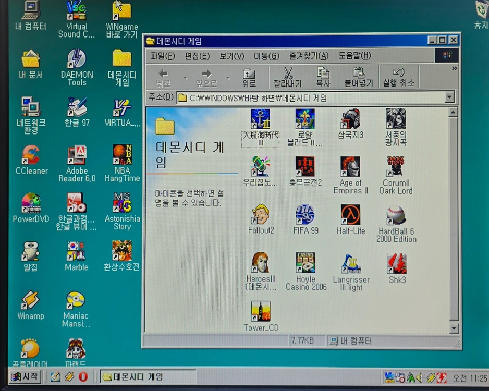Click the Cut (잘라내기) toolbar button
The width and height of the screenshot is (489, 391).
point(288,77)
